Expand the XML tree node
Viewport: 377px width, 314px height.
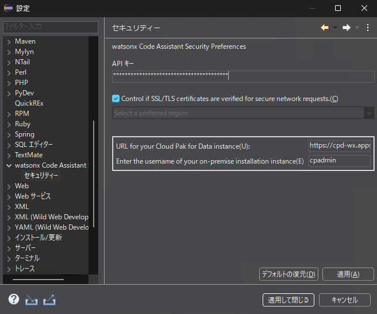pyautogui.click(x=9, y=207)
